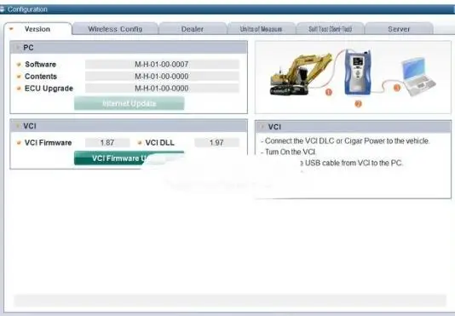Open the Version tab
Image resolution: width=455 pixels, height=316 pixels.
(37, 29)
